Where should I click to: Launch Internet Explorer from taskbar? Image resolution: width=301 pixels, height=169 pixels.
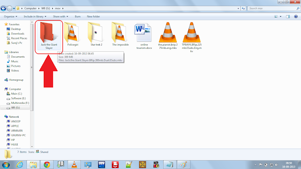(20, 165)
